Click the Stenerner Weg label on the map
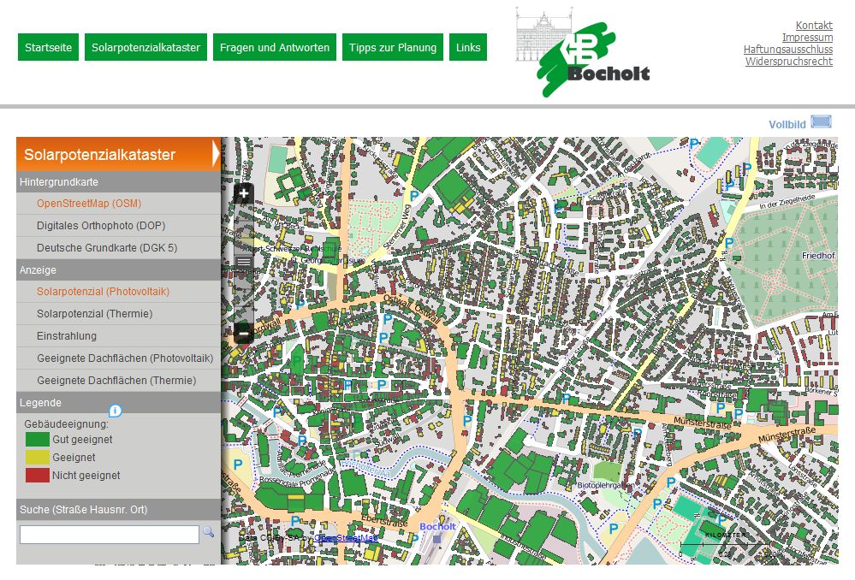This screenshot has height=580, width=855. [x=396, y=227]
